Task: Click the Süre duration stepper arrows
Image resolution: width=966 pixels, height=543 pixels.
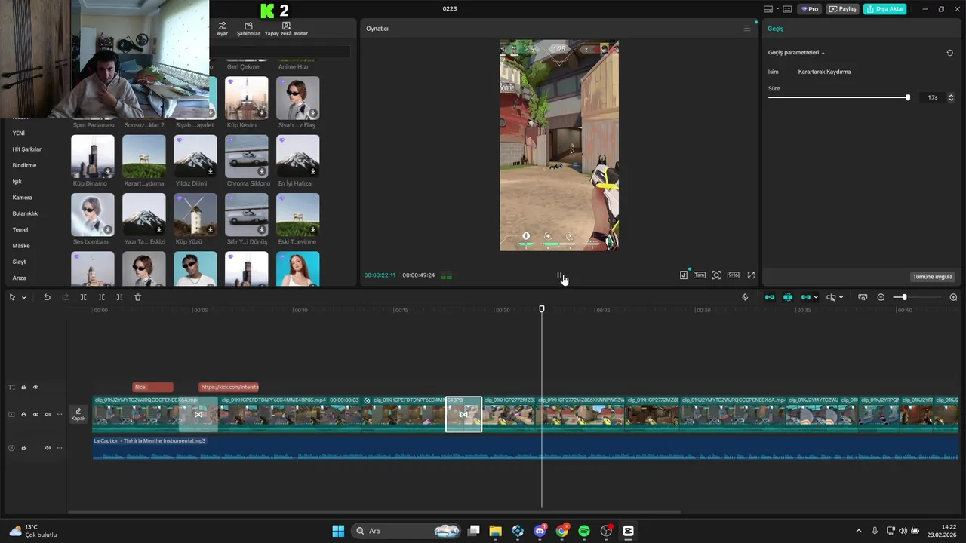Action: [951, 97]
